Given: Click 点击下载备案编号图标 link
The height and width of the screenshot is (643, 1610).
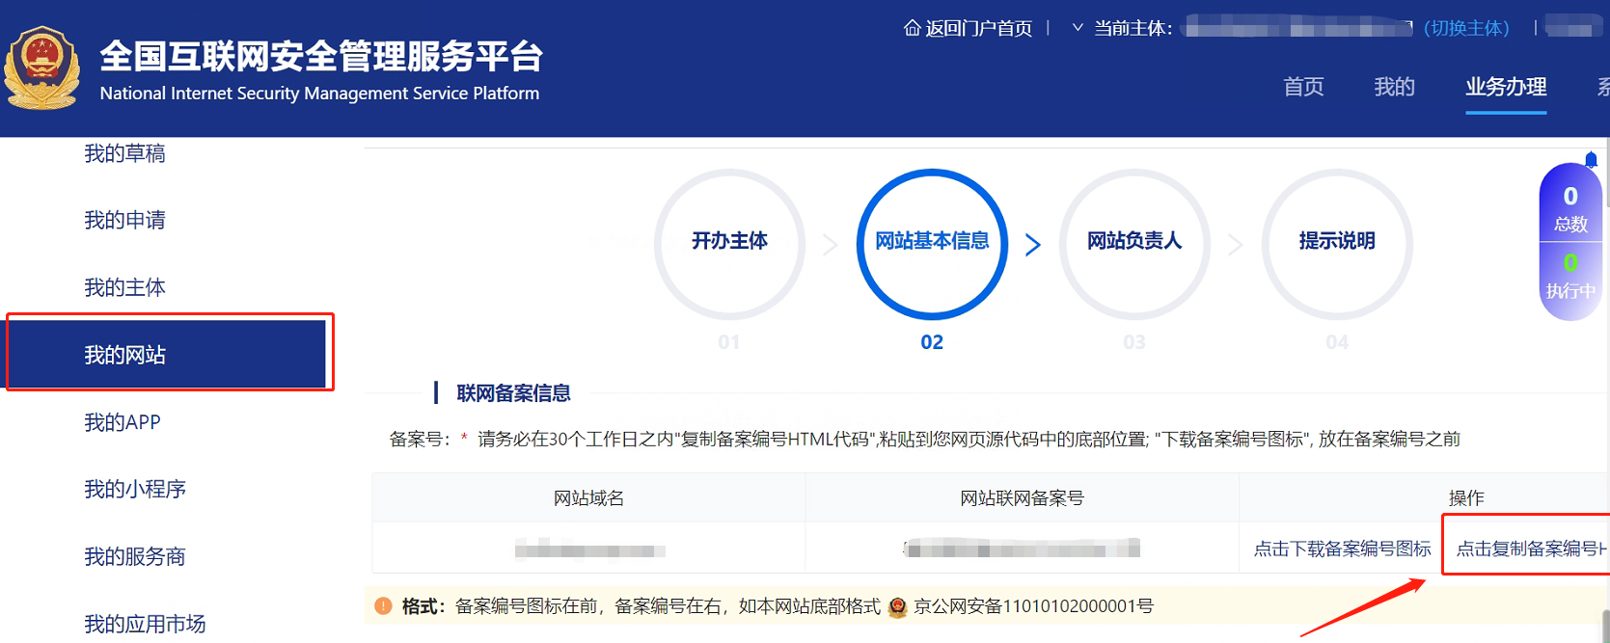Looking at the screenshot, I should (x=1342, y=549).
